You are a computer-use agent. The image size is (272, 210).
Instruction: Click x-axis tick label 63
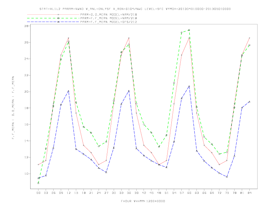(x=197, y=193)
